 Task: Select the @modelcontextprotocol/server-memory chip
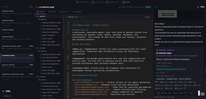[171, 69]
